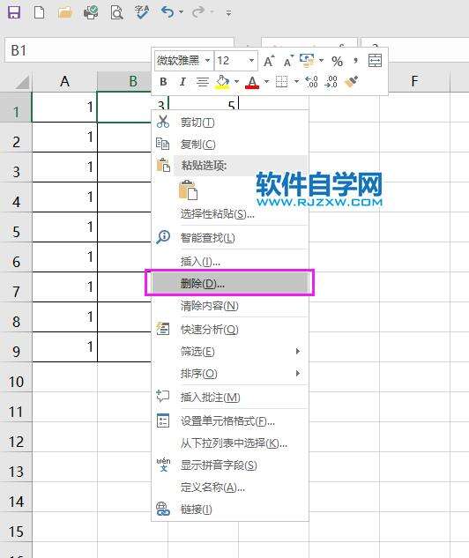Viewport: 469px width, 558px height.
Task: Open accounting format dropdown arrow
Action: point(321,61)
